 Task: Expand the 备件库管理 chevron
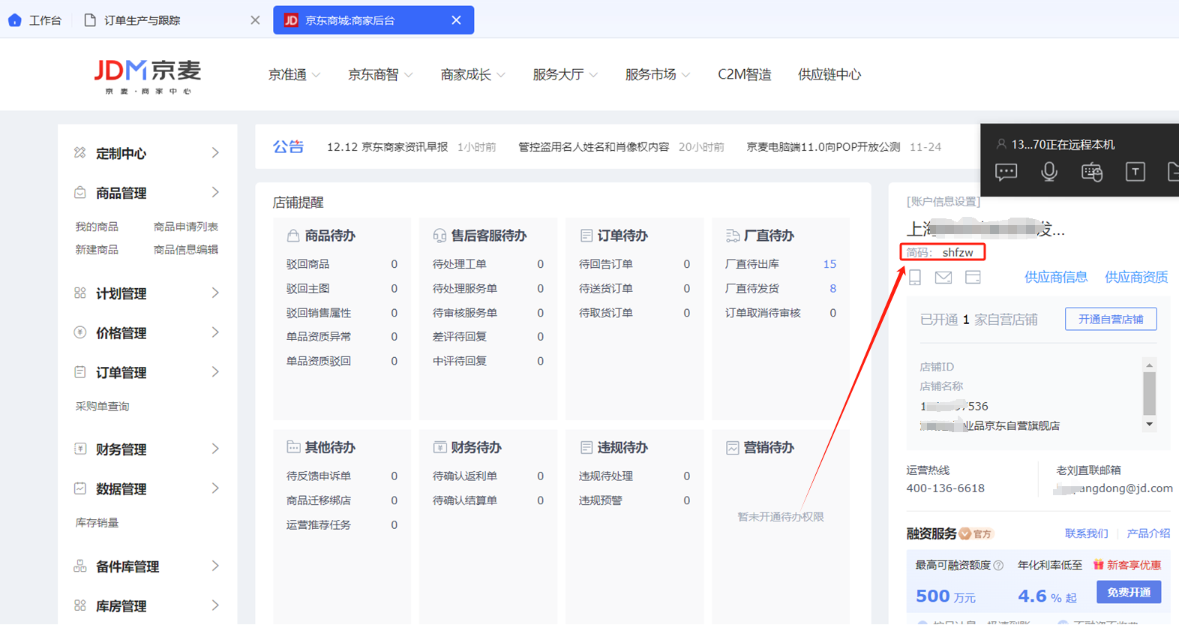[x=215, y=566]
